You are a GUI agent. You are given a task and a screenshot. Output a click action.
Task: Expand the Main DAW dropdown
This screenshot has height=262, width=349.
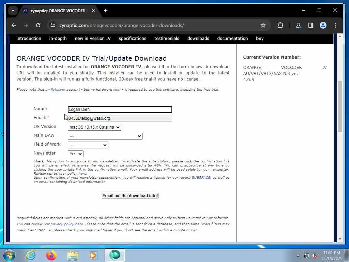tap(105, 136)
